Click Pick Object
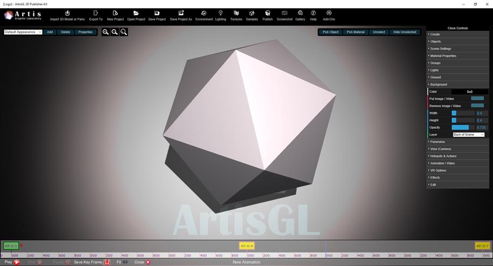 [x=330, y=32]
